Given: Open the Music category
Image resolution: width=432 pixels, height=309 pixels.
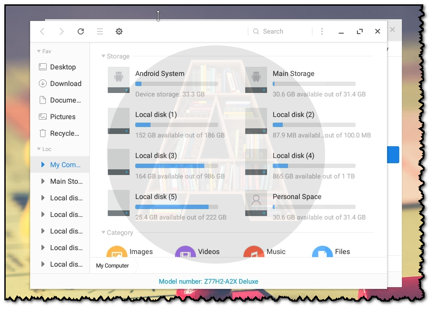Looking at the screenshot, I should click(x=264, y=251).
